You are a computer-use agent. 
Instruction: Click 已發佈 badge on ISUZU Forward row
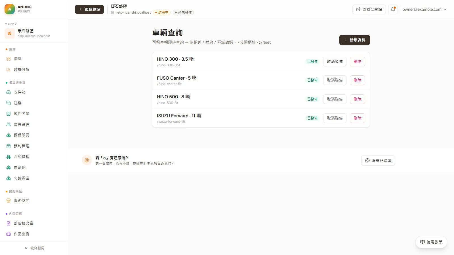[x=312, y=118]
